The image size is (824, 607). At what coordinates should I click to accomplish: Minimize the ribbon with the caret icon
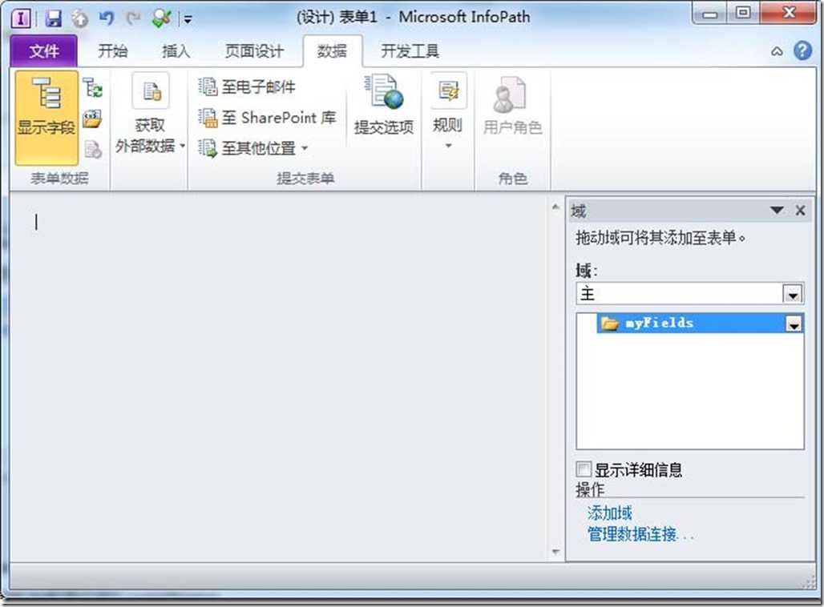[x=777, y=51]
